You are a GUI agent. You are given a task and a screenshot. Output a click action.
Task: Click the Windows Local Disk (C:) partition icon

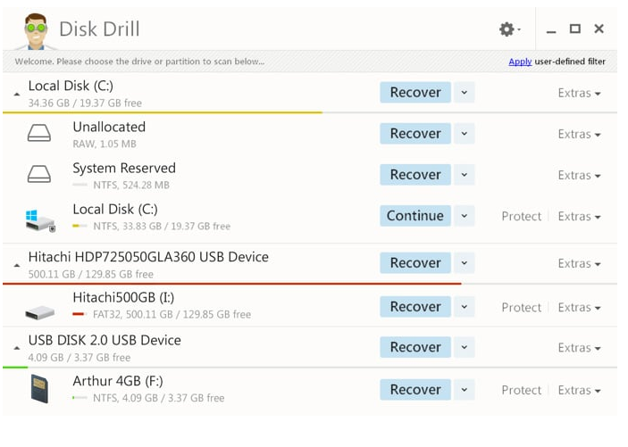39,217
